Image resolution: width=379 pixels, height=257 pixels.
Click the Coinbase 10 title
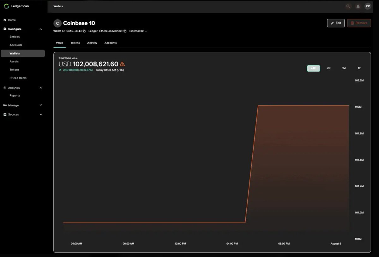[79, 23]
